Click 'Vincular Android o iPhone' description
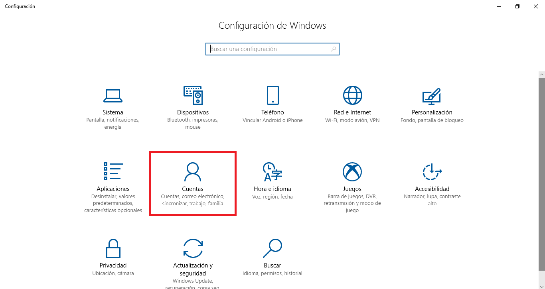Viewport: 545px width, 289px height. pyautogui.click(x=272, y=120)
